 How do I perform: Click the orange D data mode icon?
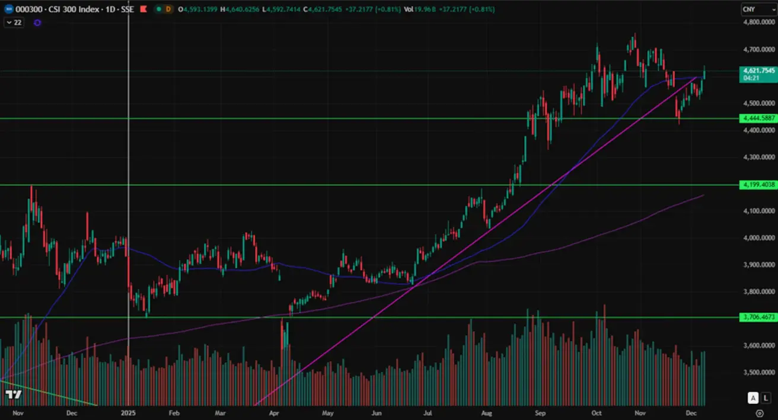click(169, 9)
